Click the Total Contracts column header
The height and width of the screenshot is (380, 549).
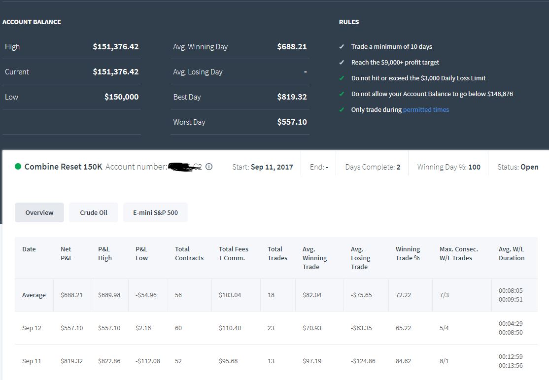point(189,253)
